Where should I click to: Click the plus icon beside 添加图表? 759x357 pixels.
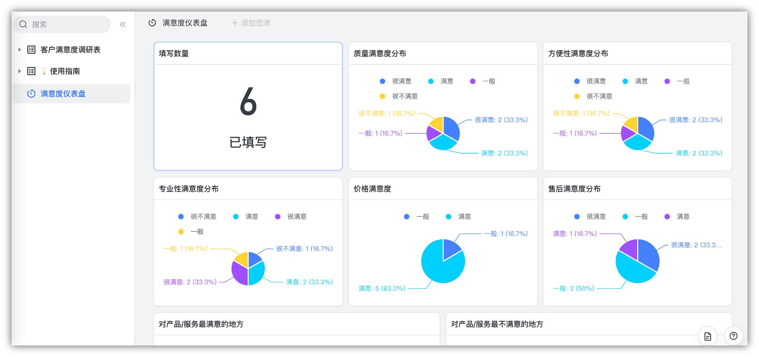pyautogui.click(x=235, y=23)
